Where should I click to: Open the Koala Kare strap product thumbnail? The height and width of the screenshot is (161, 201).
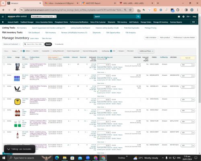click(x=17, y=89)
